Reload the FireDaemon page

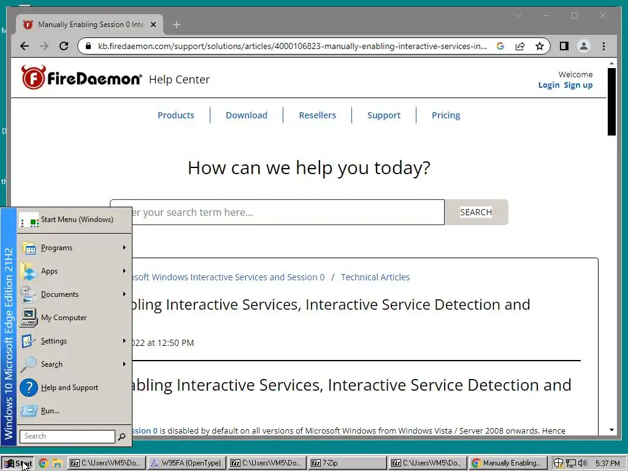tap(64, 46)
